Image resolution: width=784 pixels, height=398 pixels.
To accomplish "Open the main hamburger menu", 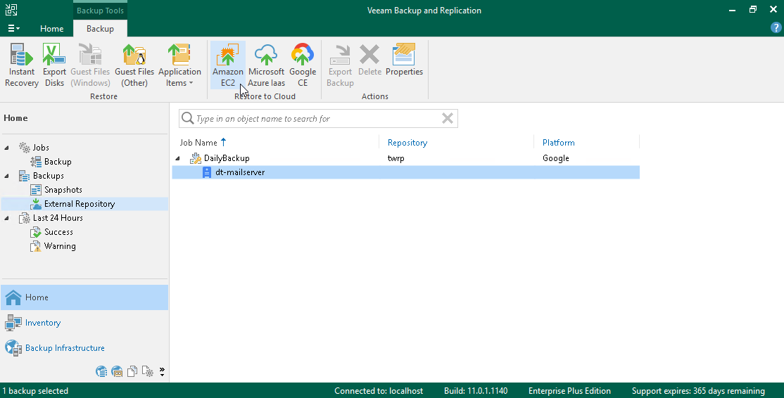I will click(x=13, y=28).
